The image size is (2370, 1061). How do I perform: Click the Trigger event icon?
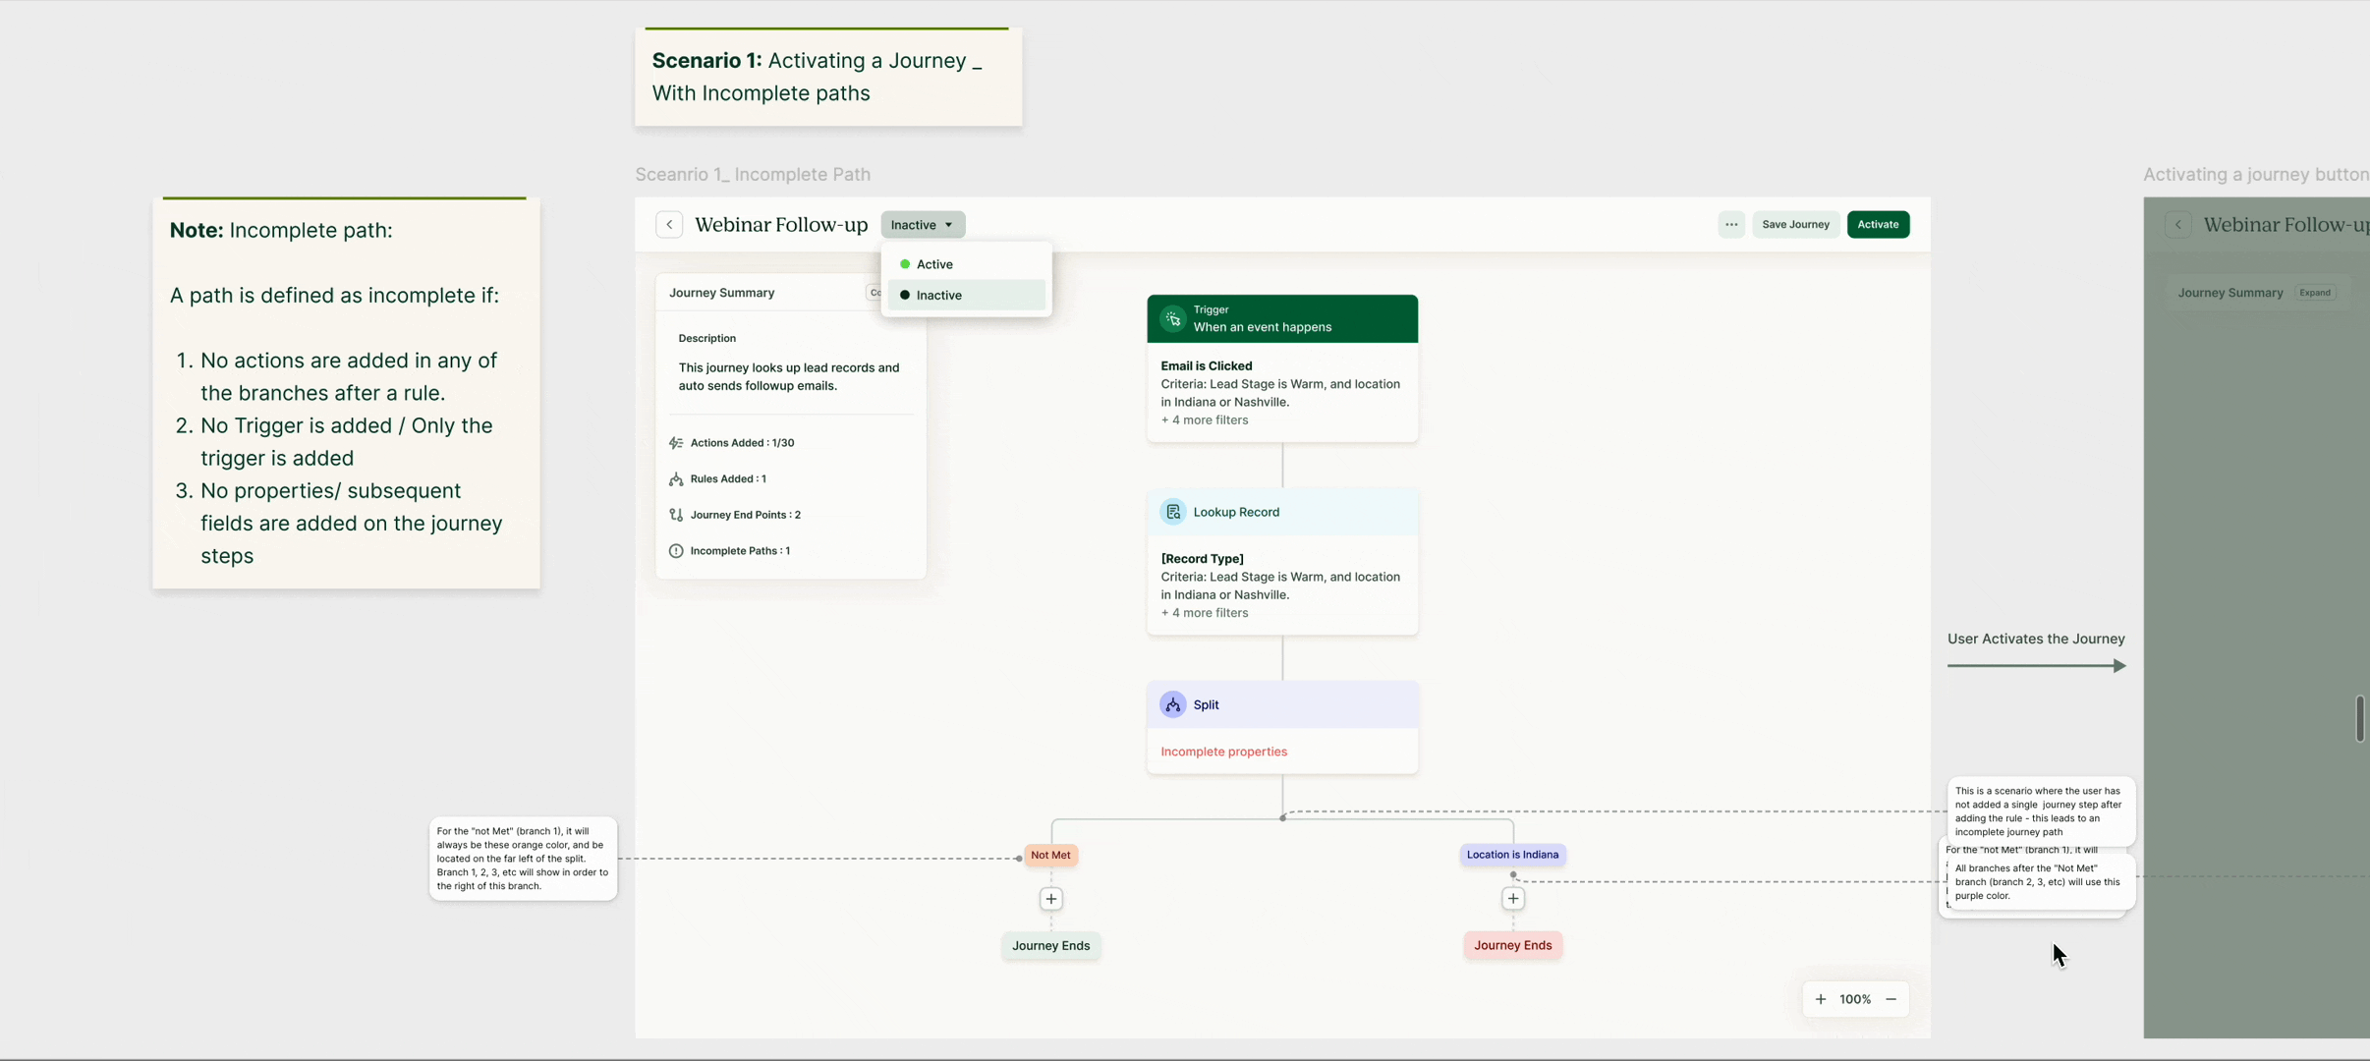pyautogui.click(x=1172, y=318)
